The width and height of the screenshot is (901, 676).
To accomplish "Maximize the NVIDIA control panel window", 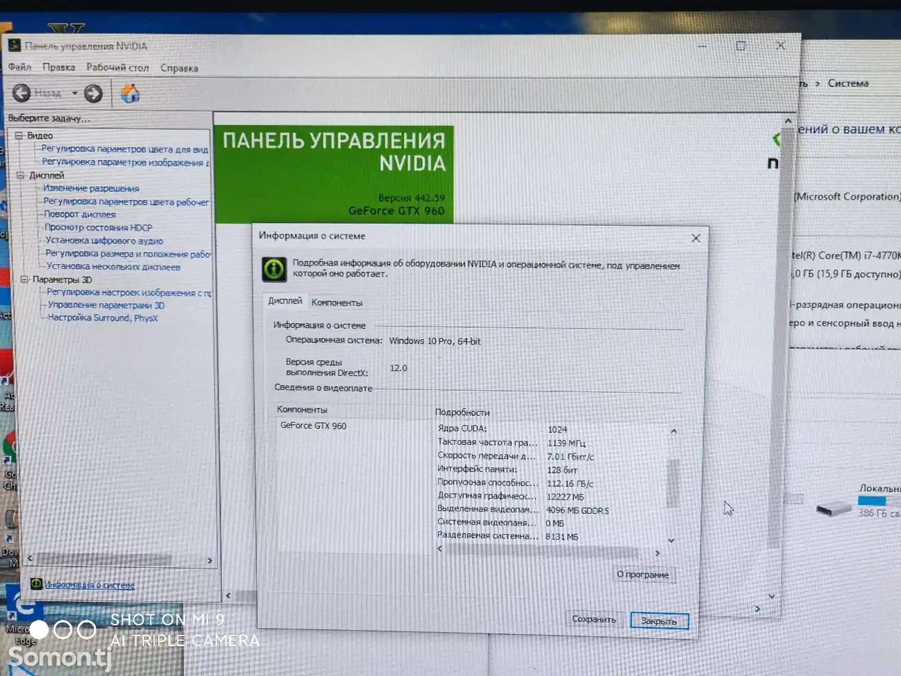I will coord(741,46).
